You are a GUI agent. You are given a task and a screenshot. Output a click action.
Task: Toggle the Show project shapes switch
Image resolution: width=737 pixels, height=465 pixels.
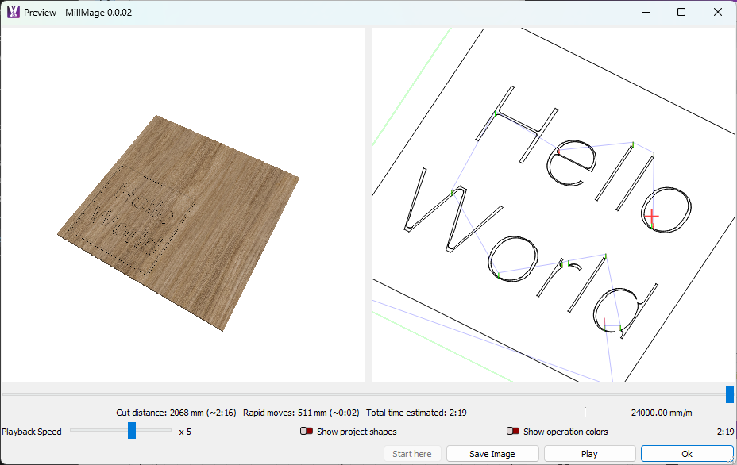point(307,432)
